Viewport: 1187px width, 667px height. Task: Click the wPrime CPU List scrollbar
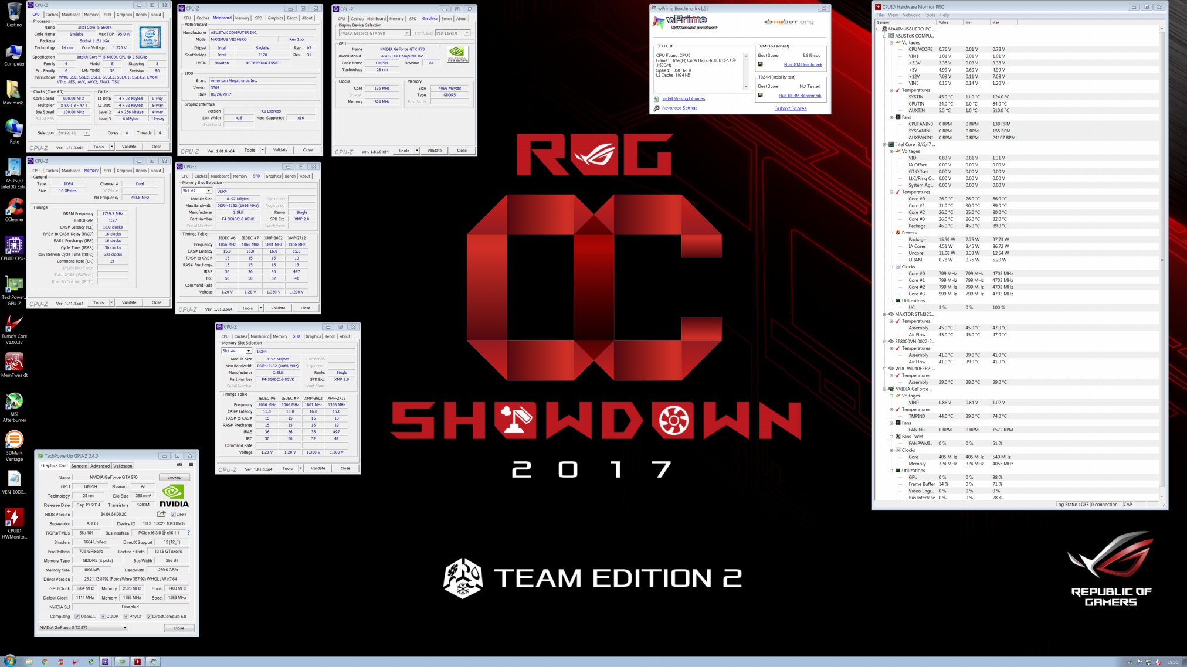pos(746,72)
